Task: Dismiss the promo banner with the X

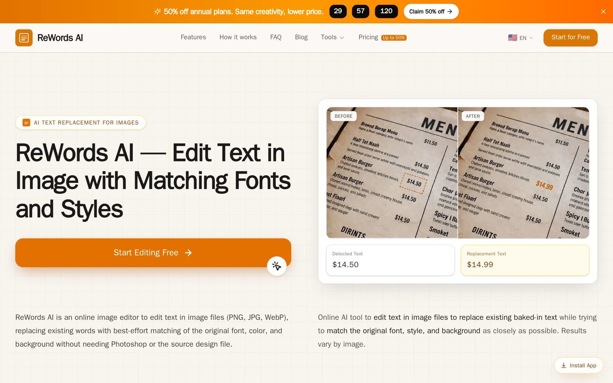Action: pyautogui.click(x=603, y=11)
